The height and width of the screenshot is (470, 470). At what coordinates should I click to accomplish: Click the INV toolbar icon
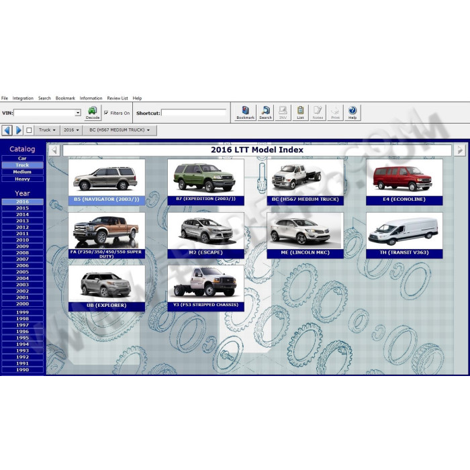pos(283,113)
